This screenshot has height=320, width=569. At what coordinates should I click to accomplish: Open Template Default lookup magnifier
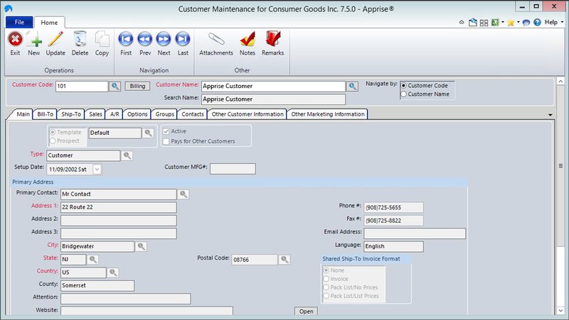pos(148,133)
